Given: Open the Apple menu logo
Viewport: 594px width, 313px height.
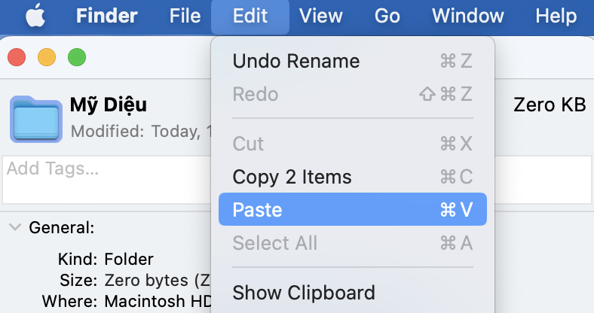Looking at the screenshot, I should (x=35, y=16).
